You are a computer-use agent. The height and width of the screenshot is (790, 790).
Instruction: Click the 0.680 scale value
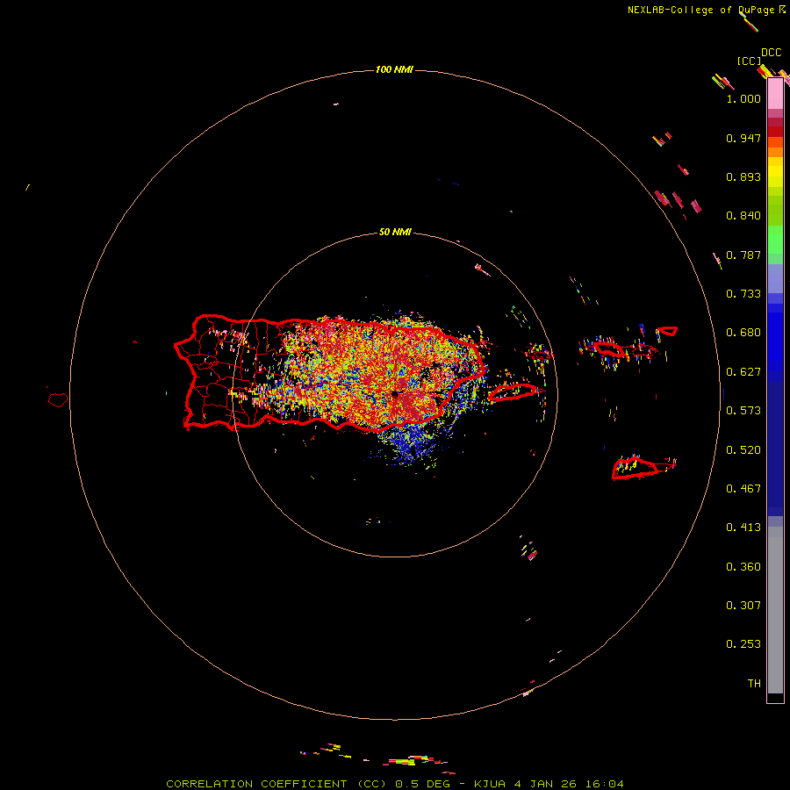pos(743,333)
